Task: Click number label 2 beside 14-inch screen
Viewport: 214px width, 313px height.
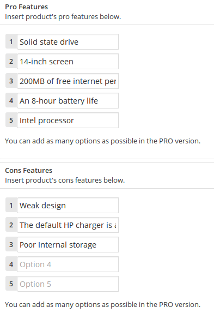Action: 11,61
